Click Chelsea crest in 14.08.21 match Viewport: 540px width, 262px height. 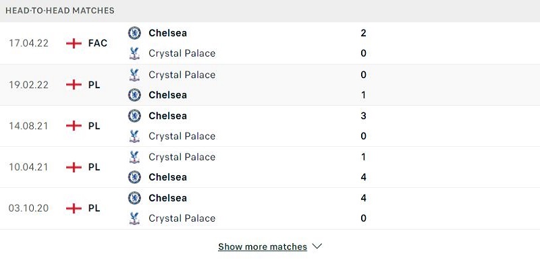pos(134,116)
